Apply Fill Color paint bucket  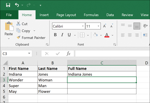coord(95,35)
